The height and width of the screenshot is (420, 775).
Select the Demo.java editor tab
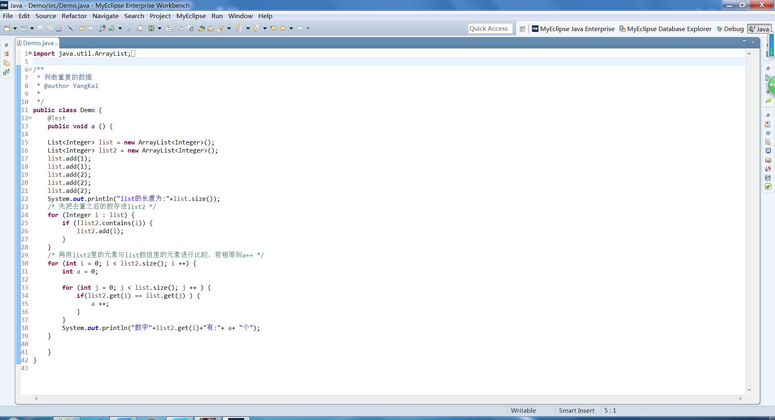click(x=38, y=43)
